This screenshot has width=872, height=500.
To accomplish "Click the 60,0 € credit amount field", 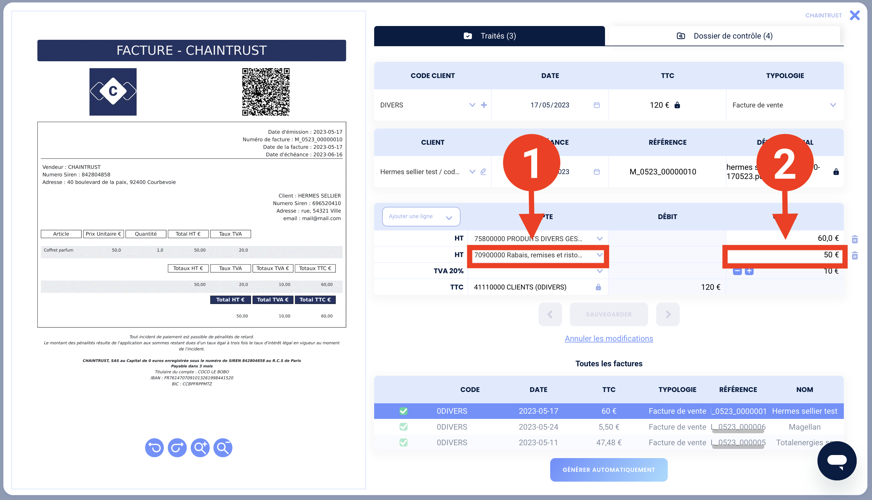I will tap(785, 238).
